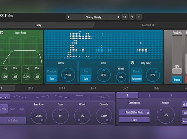The width and height of the screenshot is (187, 139).
Task: Select the Env 1 tab
Action: coord(94,88)
